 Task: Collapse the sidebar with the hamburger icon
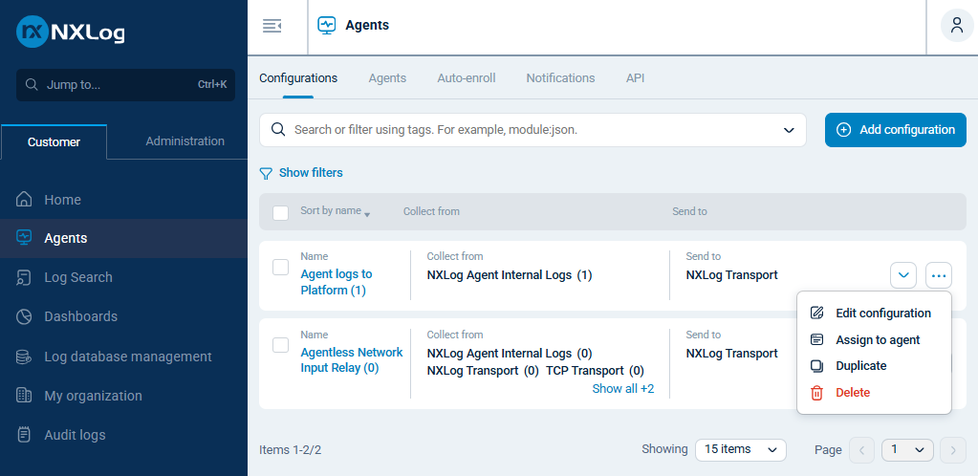[272, 26]
